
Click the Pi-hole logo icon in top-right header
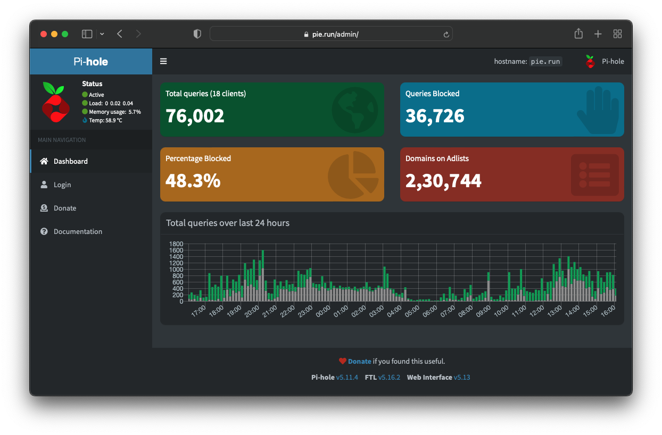tap(590, 61)
